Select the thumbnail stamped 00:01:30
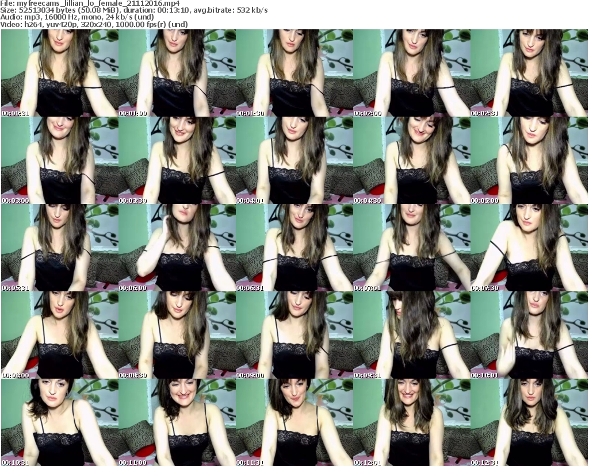The height and width of the screenshot is (466, 589). (x=294, y=73)
